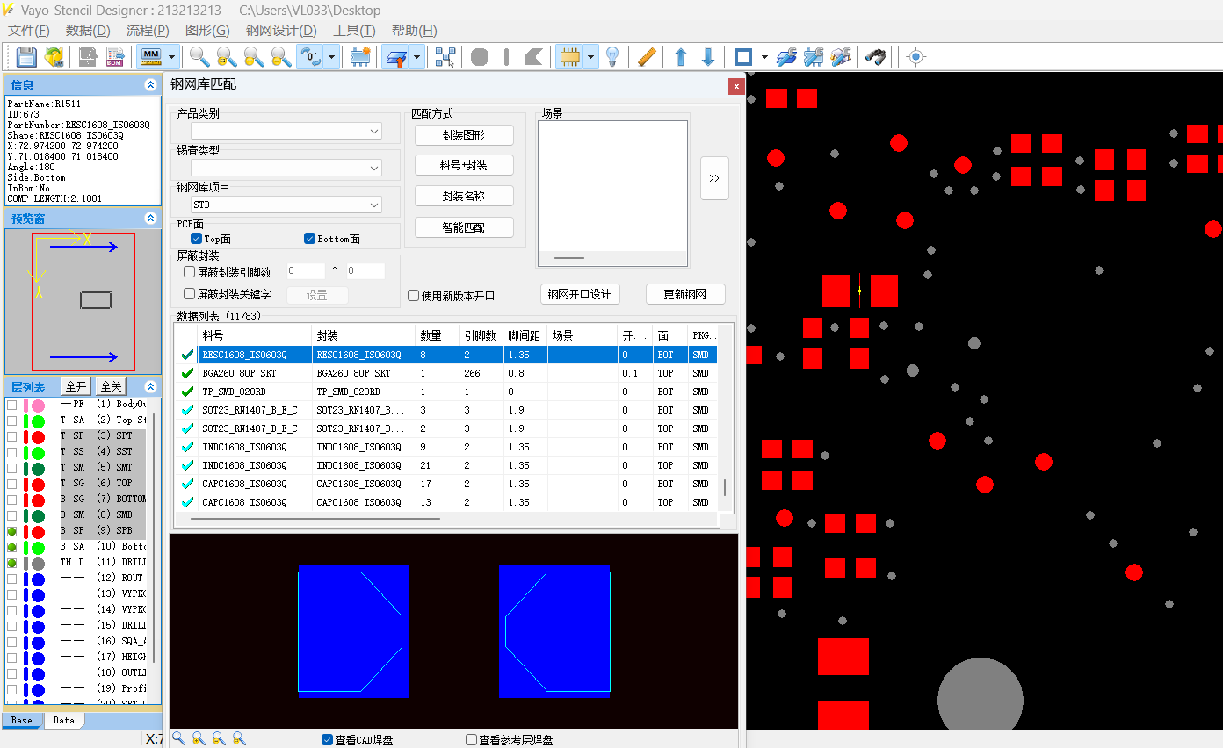
Task: Click the light bulb toolbar icon
Action: coord(613,57)
